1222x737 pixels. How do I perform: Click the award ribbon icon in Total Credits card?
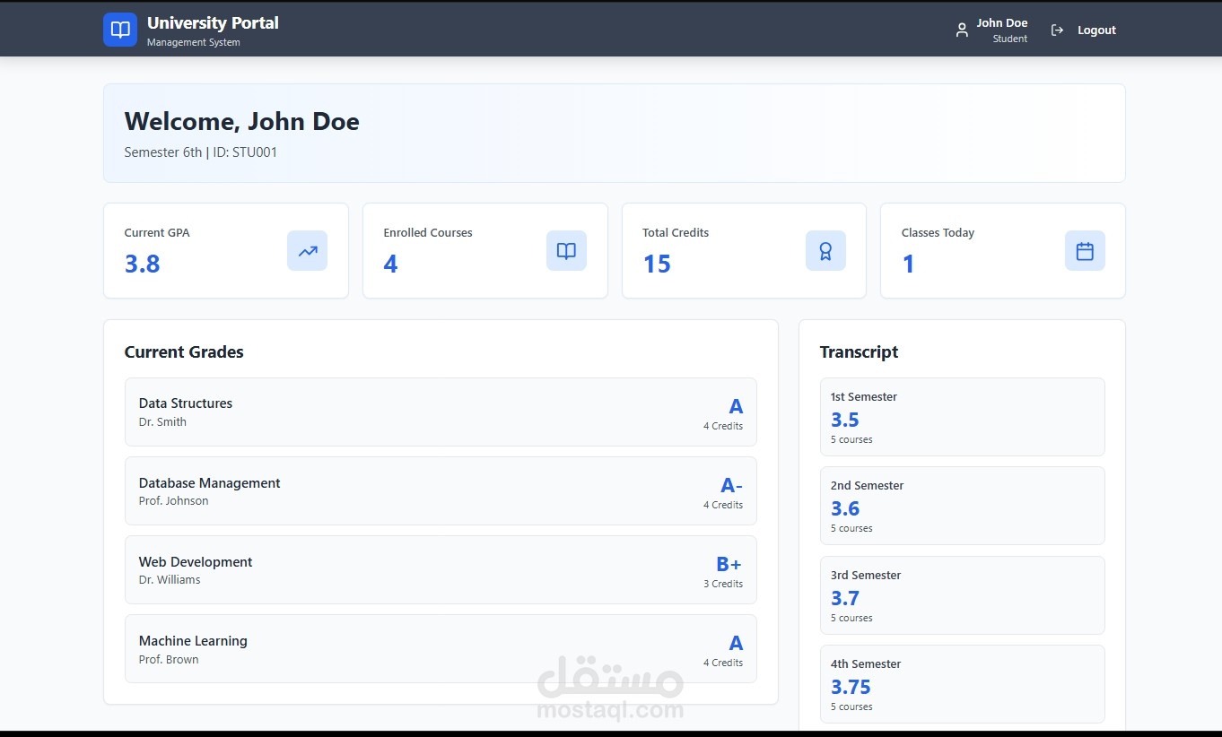[x=825, y=251]
